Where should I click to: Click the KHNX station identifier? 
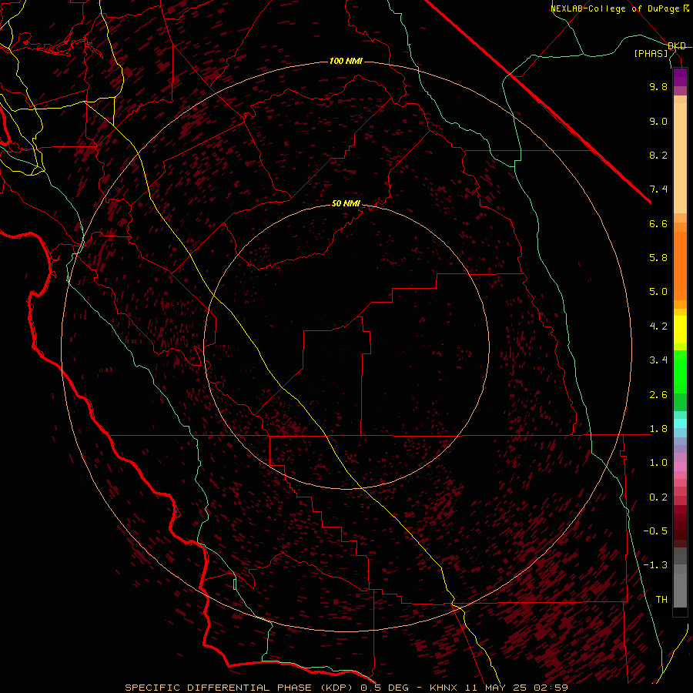(x=444, y=688)
